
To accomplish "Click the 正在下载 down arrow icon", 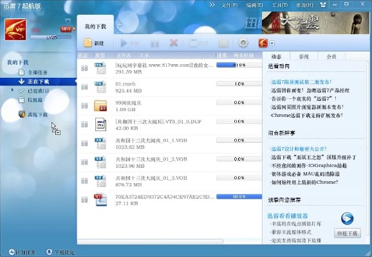I will point(21,82).
